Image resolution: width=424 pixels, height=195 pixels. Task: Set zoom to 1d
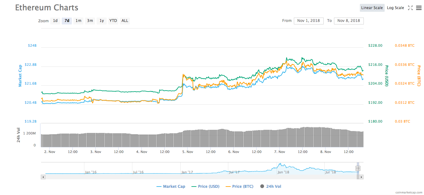(55, 21)
